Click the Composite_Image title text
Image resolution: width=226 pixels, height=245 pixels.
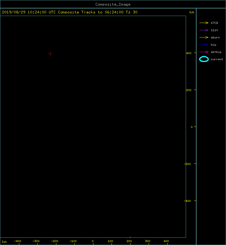tap(113, 4)
